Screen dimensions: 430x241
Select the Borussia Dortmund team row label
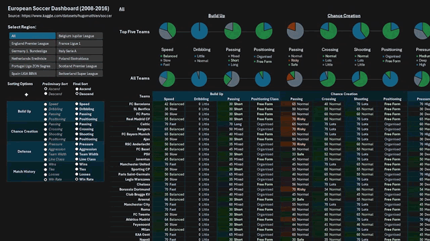coord(134,189)
